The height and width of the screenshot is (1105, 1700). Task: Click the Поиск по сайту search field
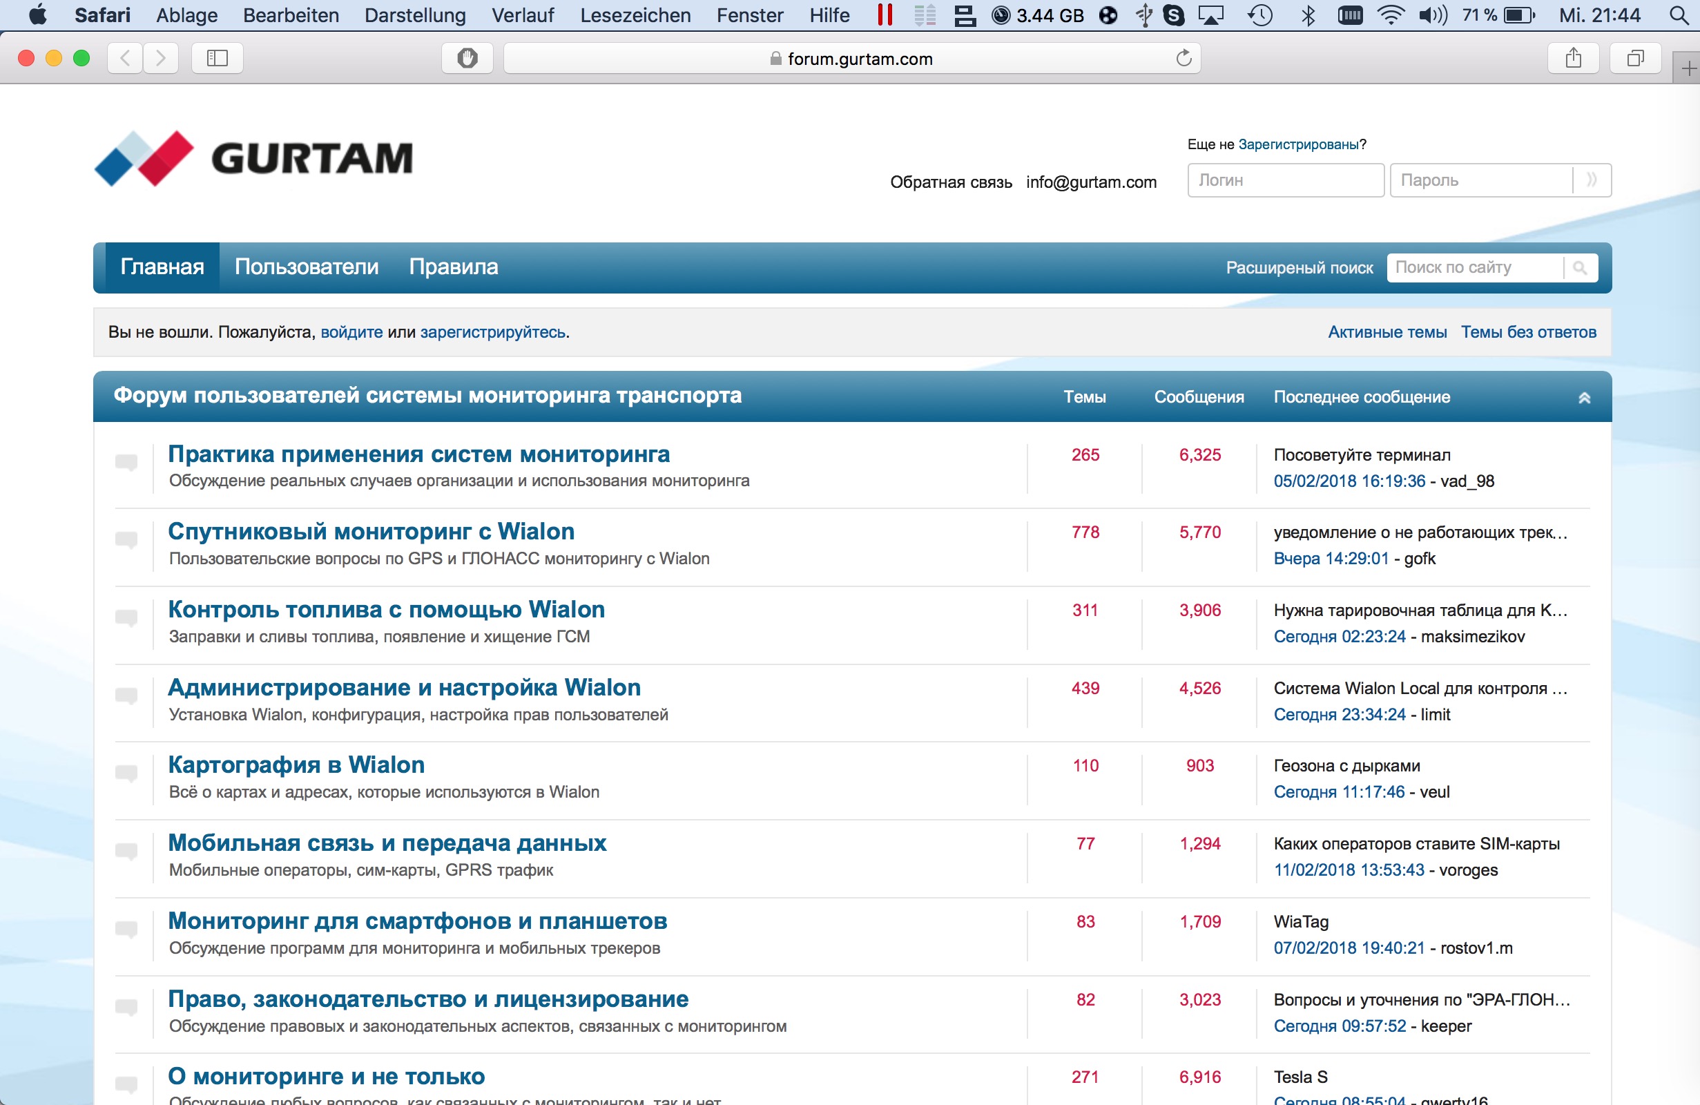(x=1474, y=268)
